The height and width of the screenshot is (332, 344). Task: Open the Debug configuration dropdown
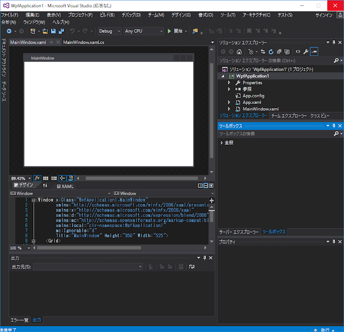[x=110, y=31]
